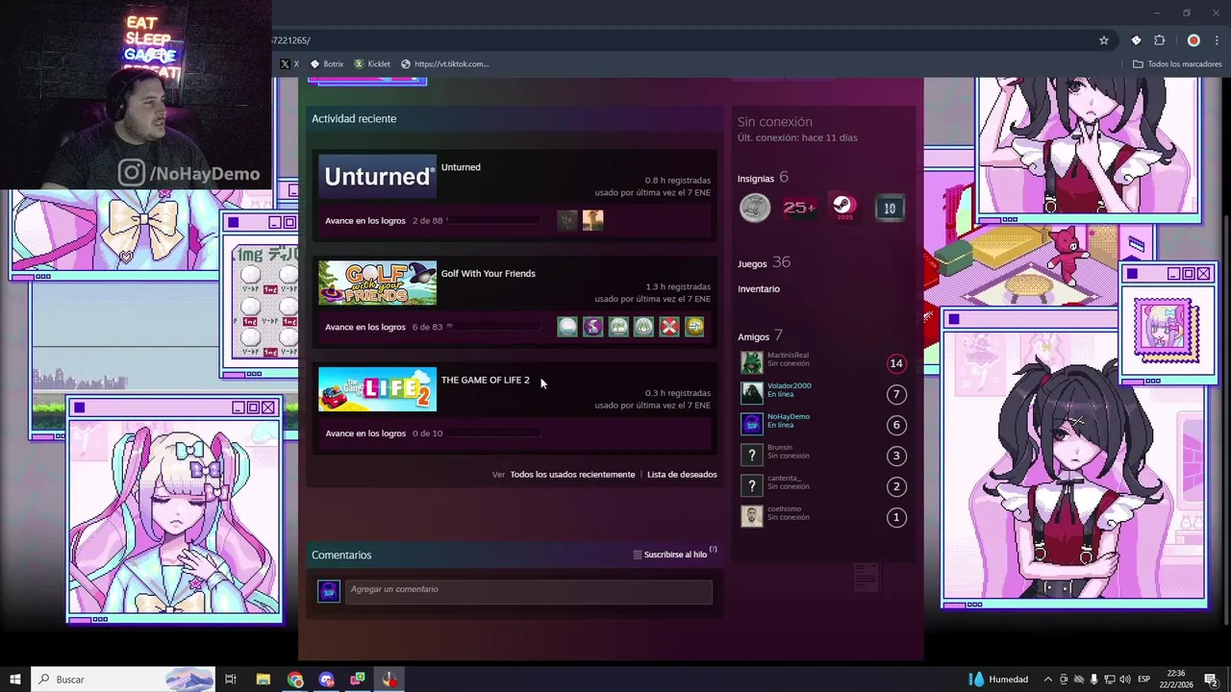1231x692 pixels.
Task: Click the Humedad weather widget
Action: click(998, 680)
